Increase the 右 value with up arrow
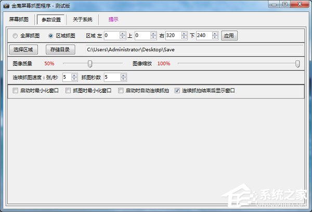 (184, 34)
